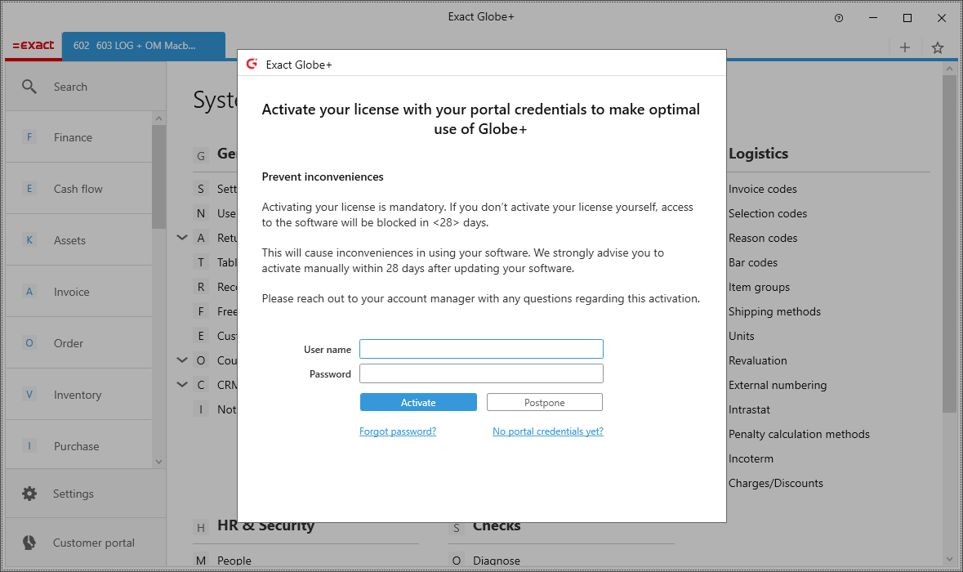Viewport: 963px width, 572px height.
Task: Focus the User name field
Action: [x=482, y=349]
